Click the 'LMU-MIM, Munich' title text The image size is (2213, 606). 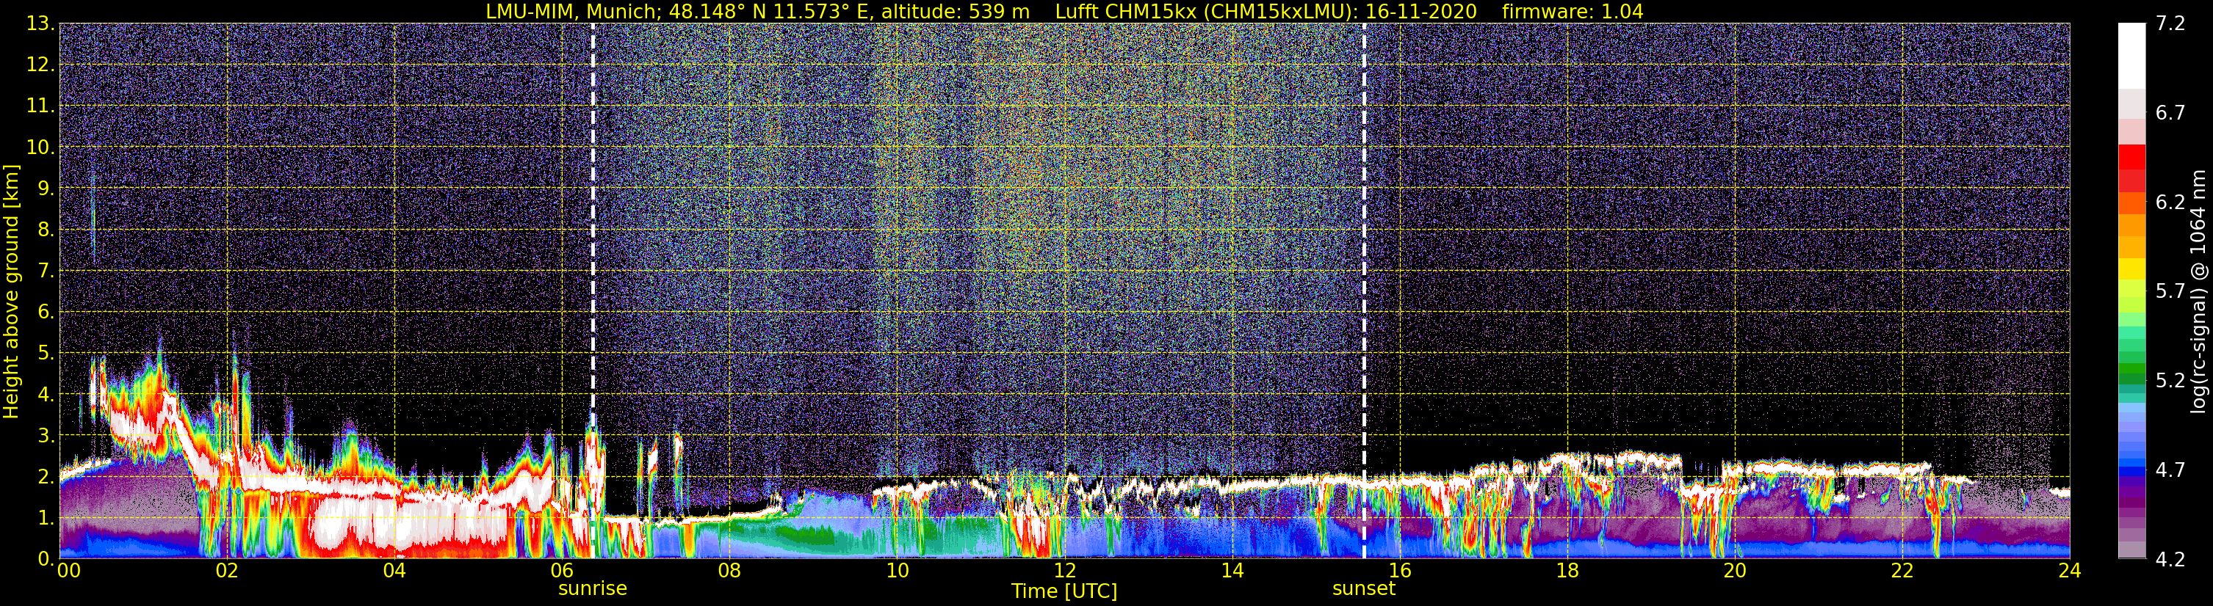point(573,11)
